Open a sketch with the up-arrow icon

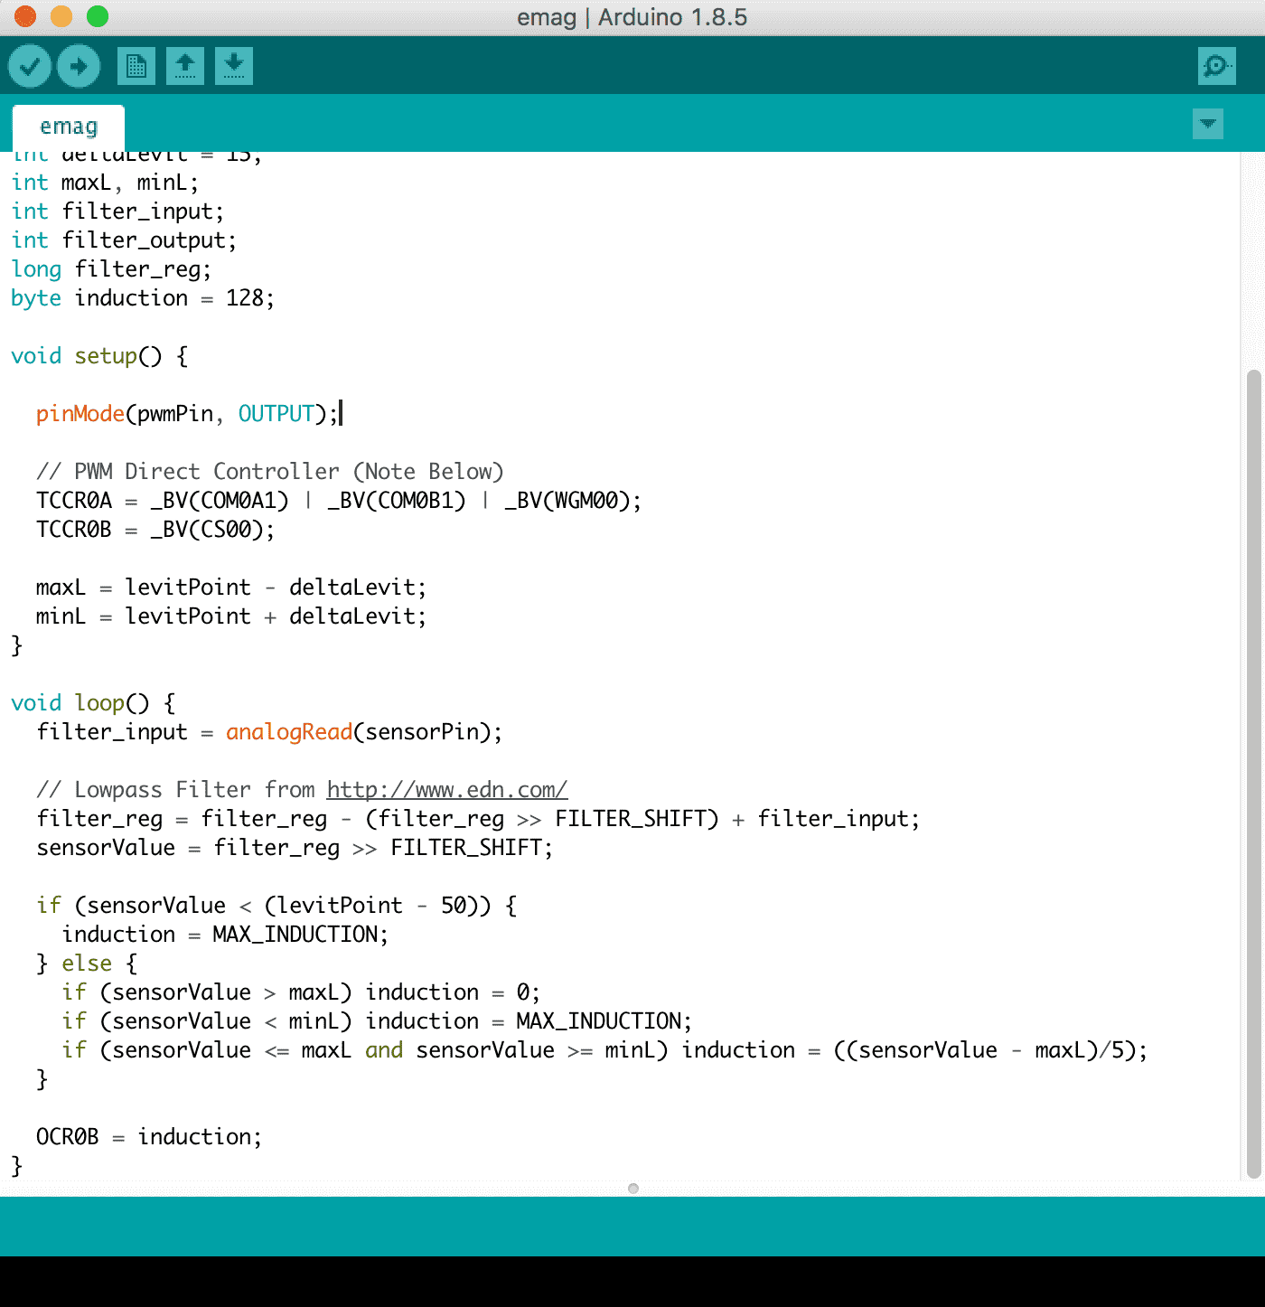pyautogui.click(x=185, y=66)
